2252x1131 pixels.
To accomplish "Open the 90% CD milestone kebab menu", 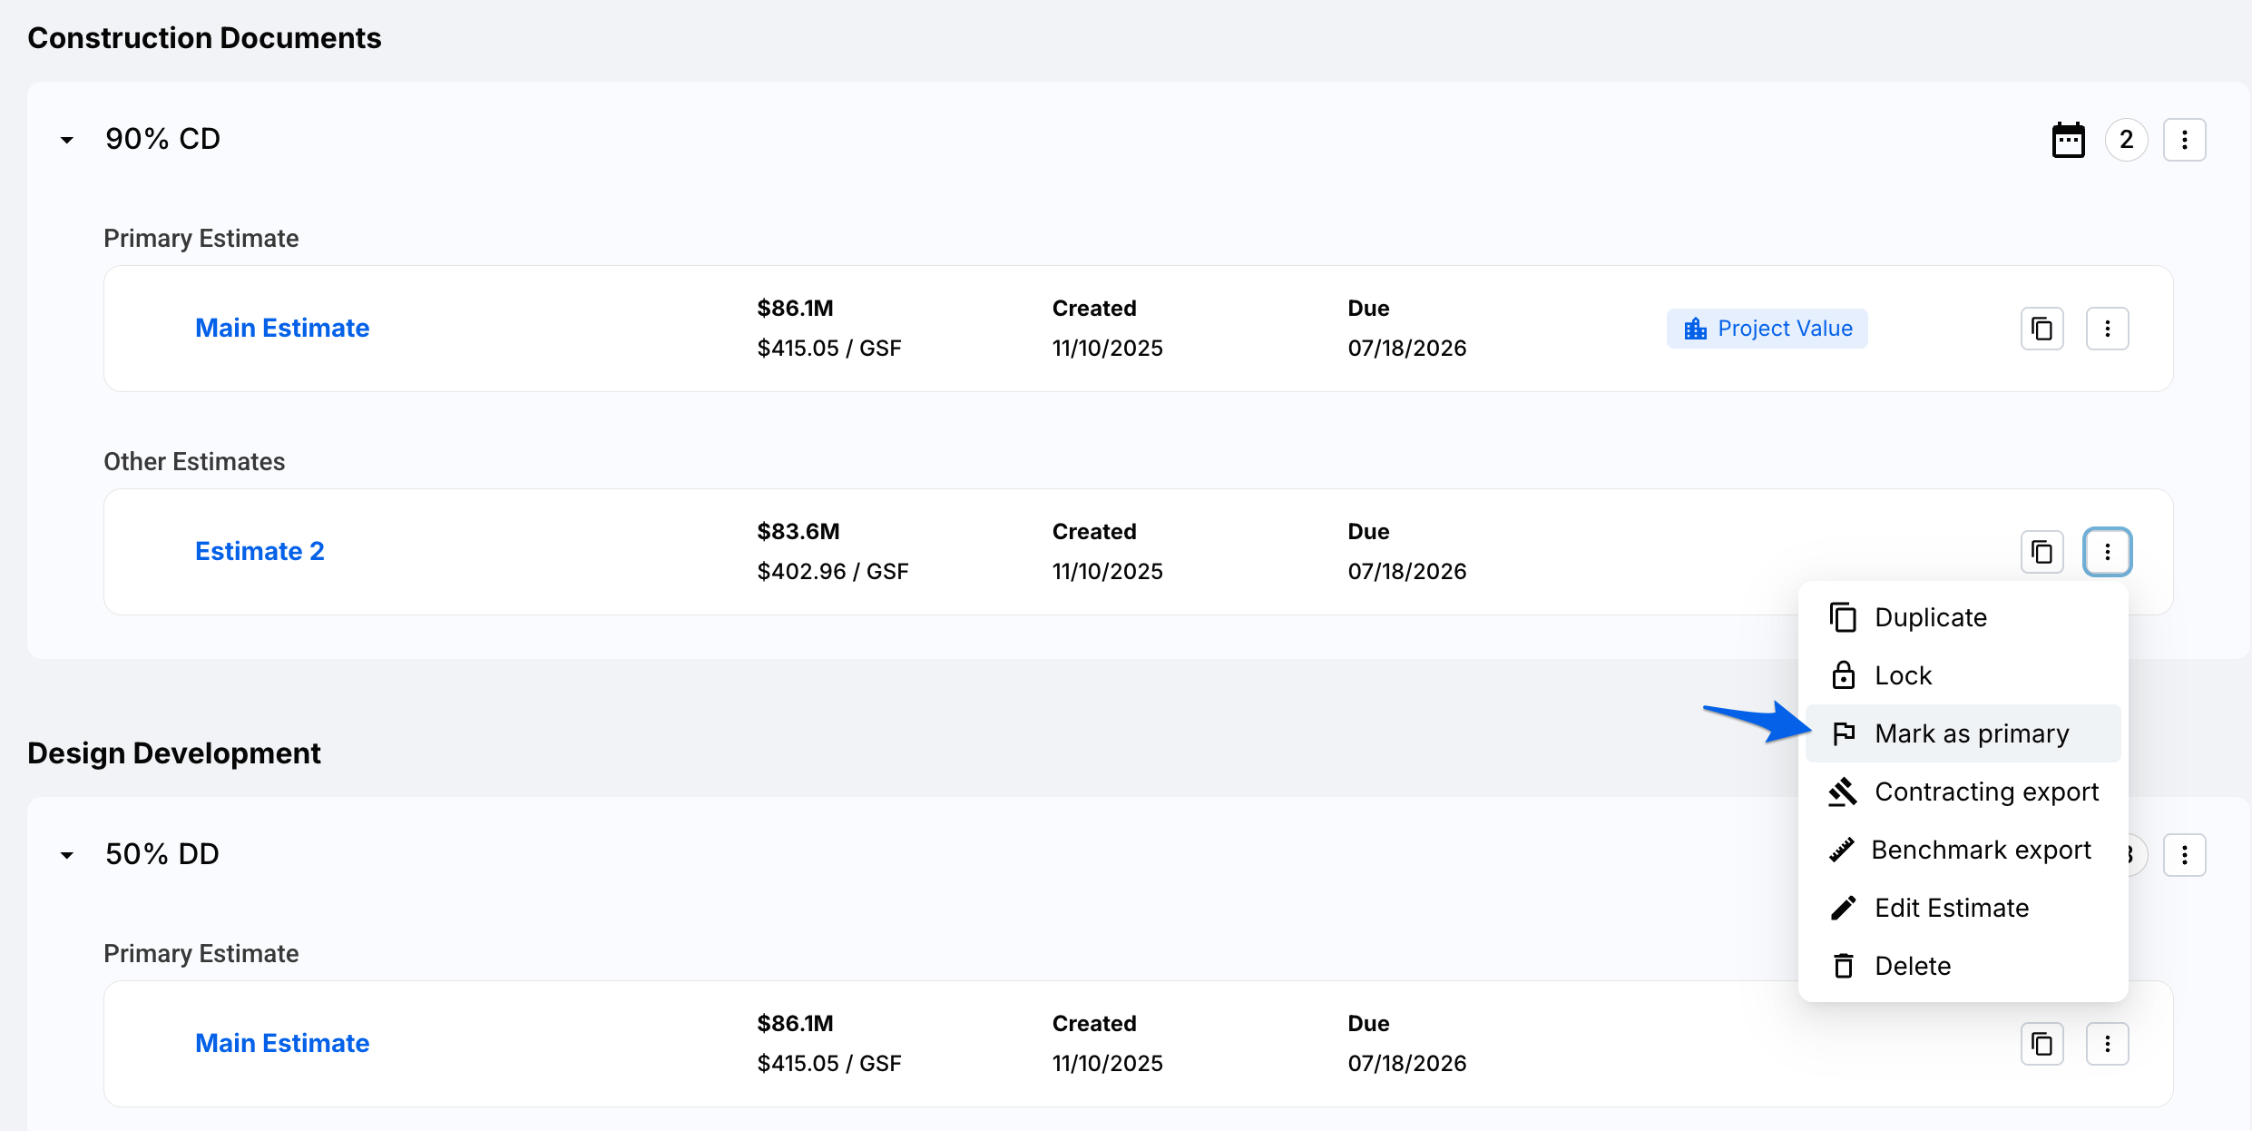I will coord(2184,140).
